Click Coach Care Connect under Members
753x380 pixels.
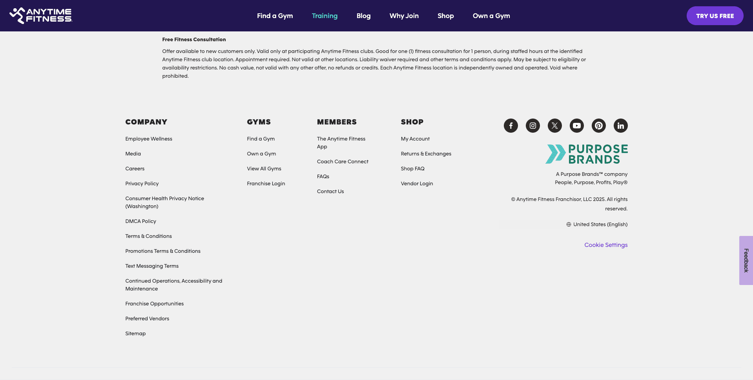342,161
